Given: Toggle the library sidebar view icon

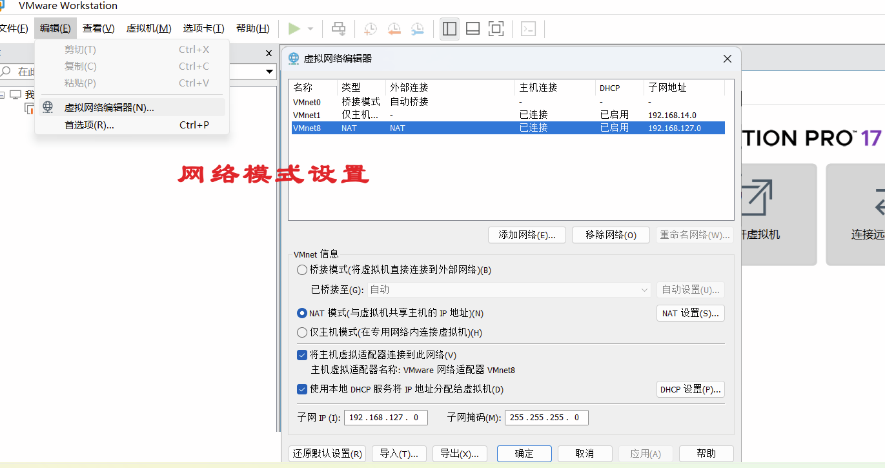Looking at the screenshot, I should point(449,28).
